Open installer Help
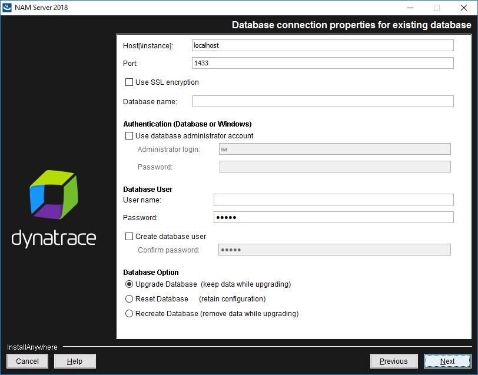The width and height of the screenshot is (478, 375). (75, 361)
